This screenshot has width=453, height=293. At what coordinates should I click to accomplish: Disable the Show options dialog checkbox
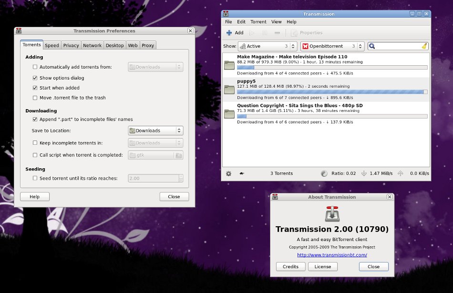[35, 78]
